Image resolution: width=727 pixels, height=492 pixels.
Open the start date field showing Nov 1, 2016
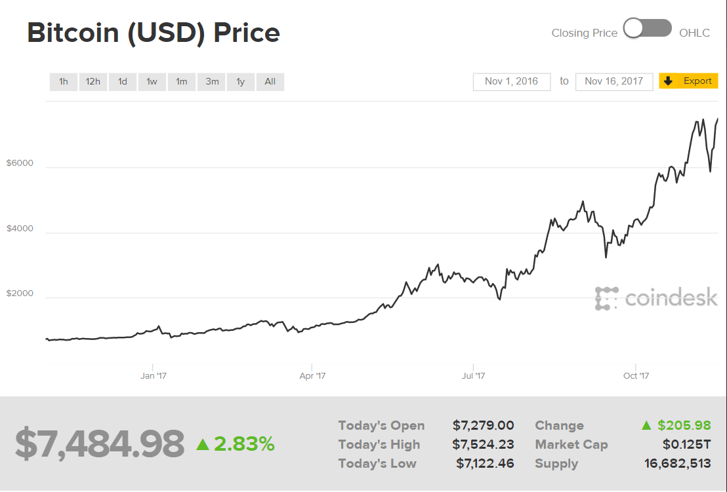[512, 81]
